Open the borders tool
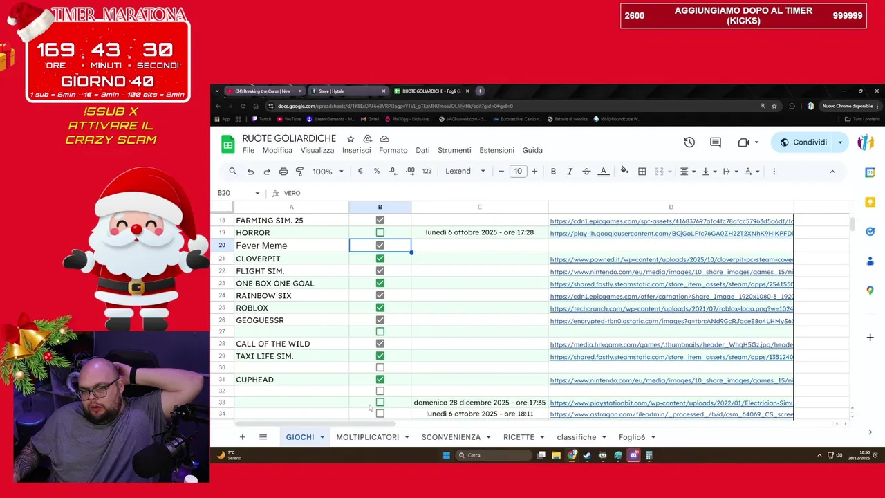The height and width of the screenshot is (498, 885). (642, 172)
